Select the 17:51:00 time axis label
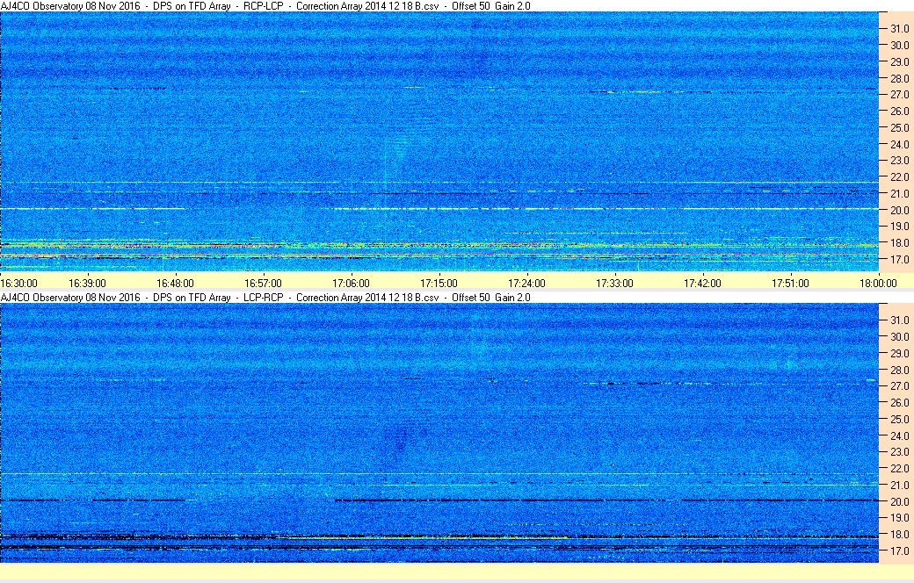Image resolution: width=914 pixels, height=583 pixels. pos(790,283)
